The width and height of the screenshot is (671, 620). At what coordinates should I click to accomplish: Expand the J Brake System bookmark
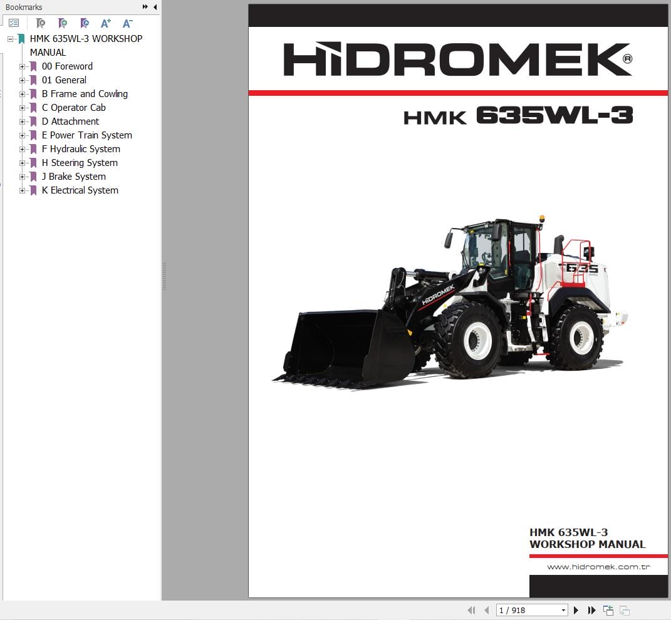23,177
